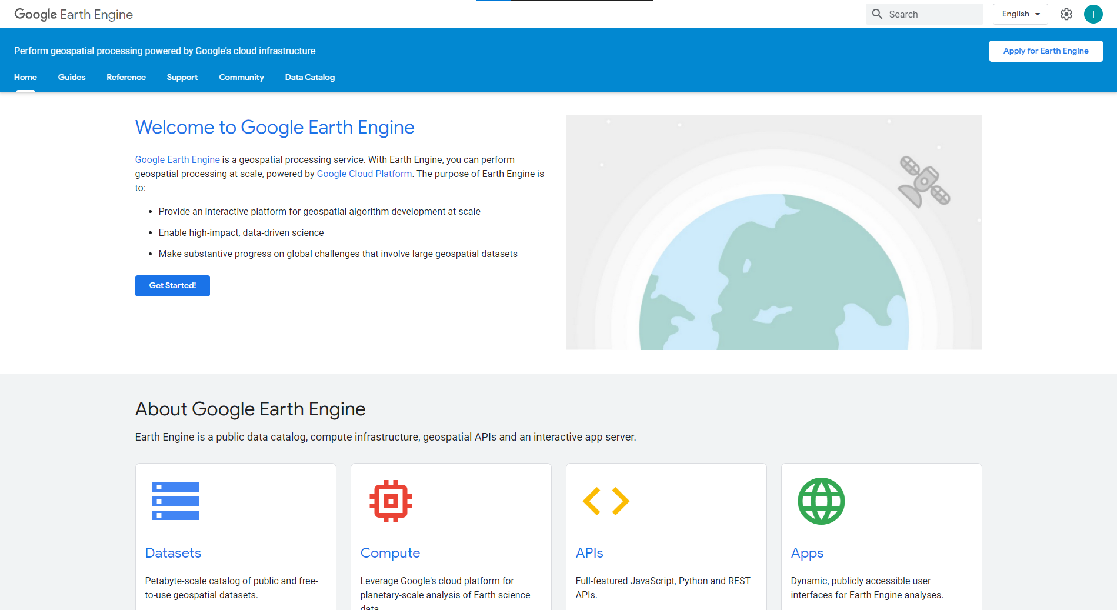Click Apply for Earth Engine button
1117x610 pixels.
click(x=1046, y=51)
